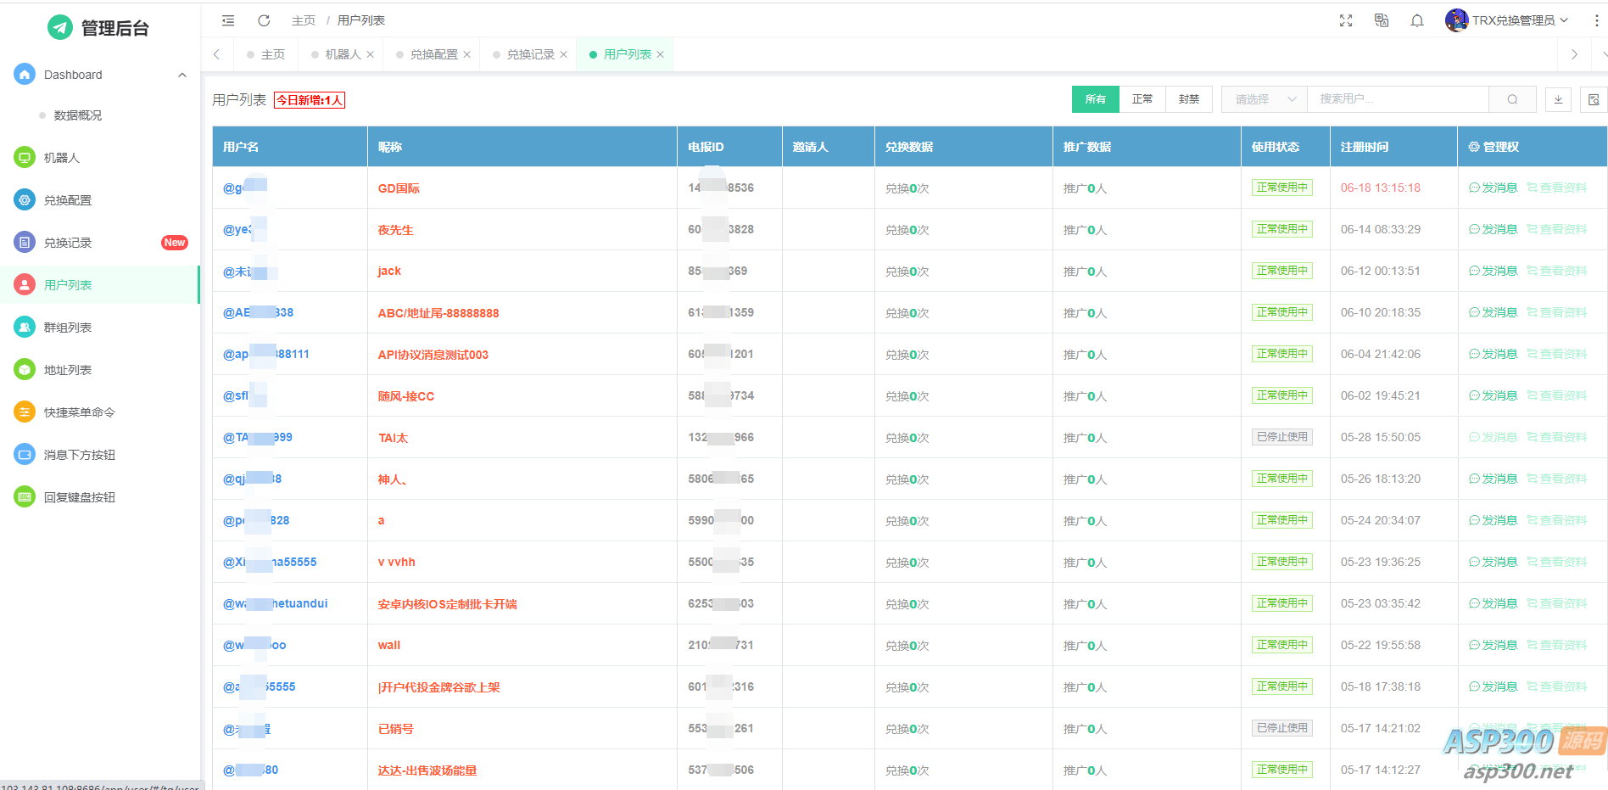This screenshot has width=1608, height=790.
Task: Click the search magnifier button
Action: pos(1512,99)
